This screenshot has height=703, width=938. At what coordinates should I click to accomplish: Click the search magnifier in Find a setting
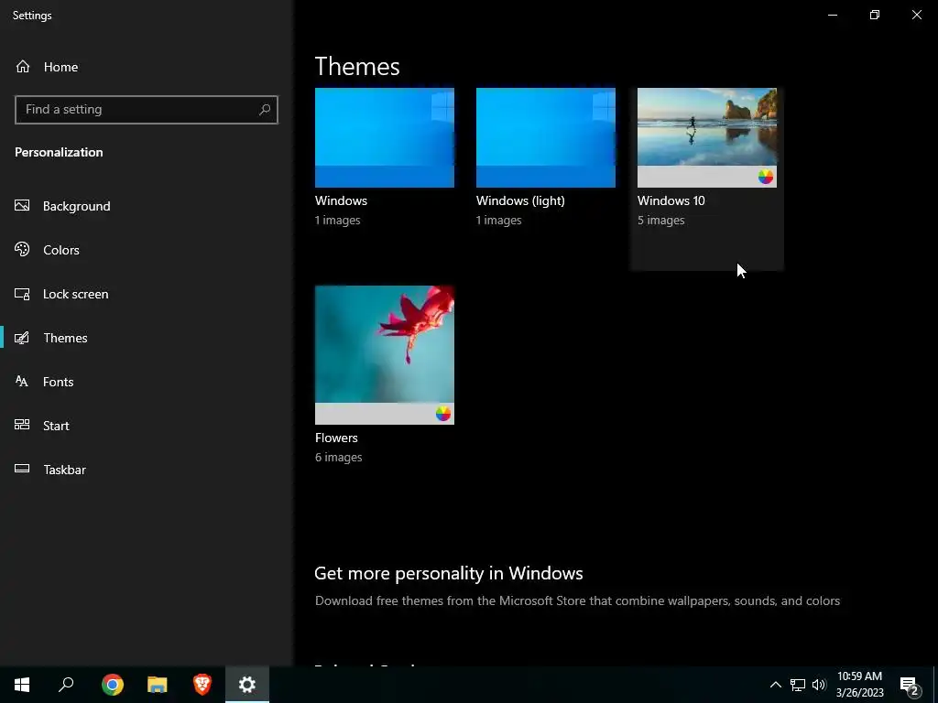(265, 110)
